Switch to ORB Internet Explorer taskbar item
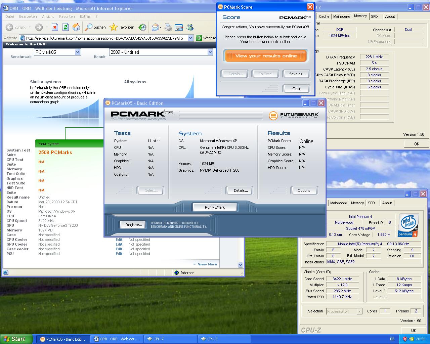 pos(116,339)
